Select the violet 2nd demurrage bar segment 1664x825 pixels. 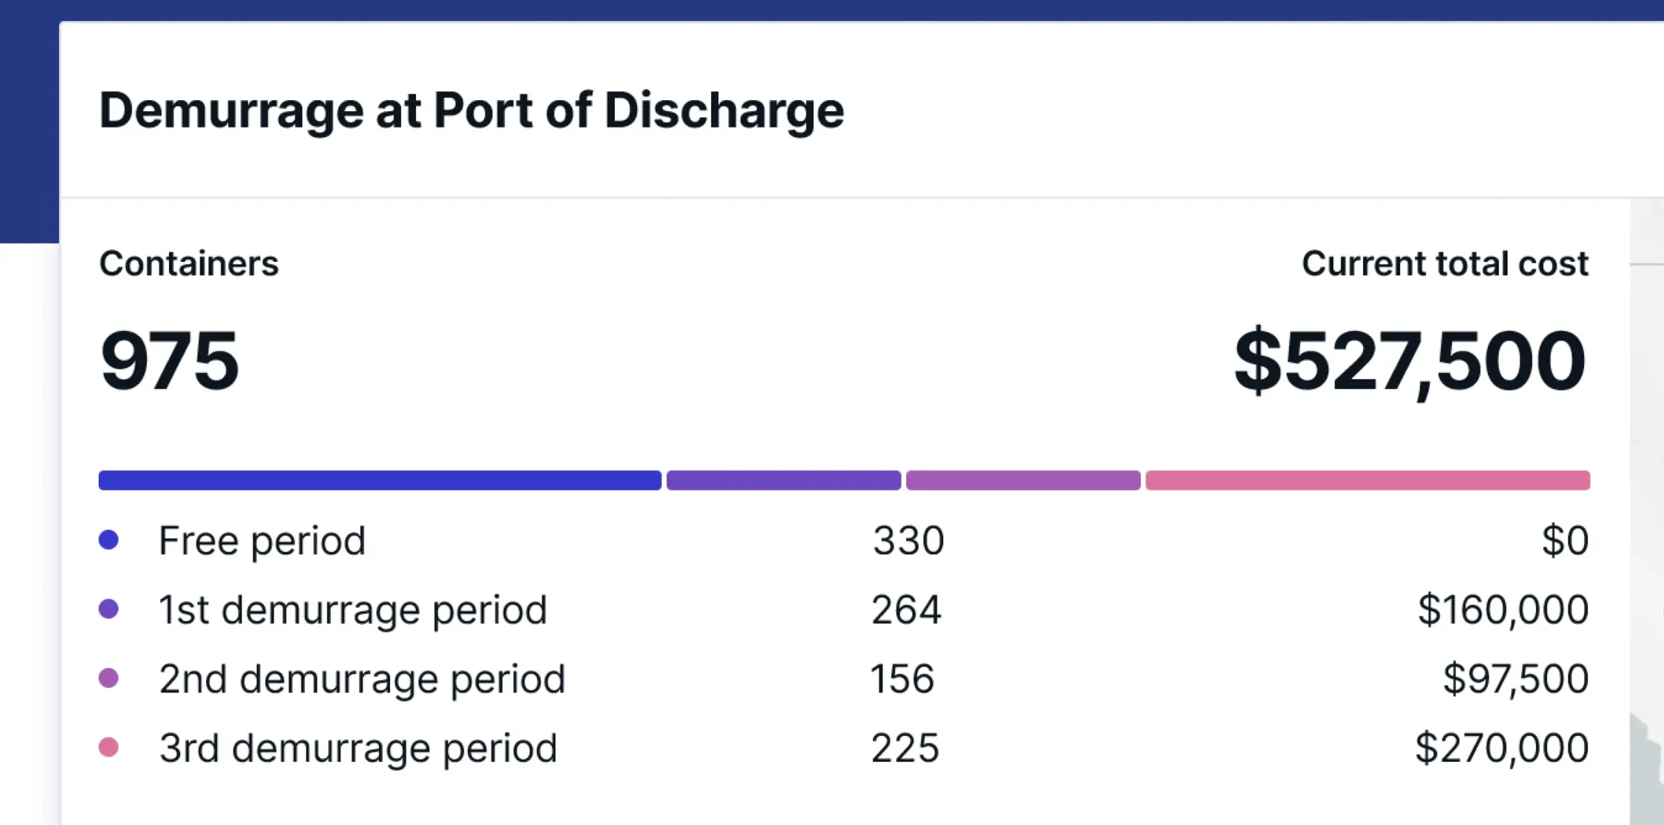(1023, 480)
